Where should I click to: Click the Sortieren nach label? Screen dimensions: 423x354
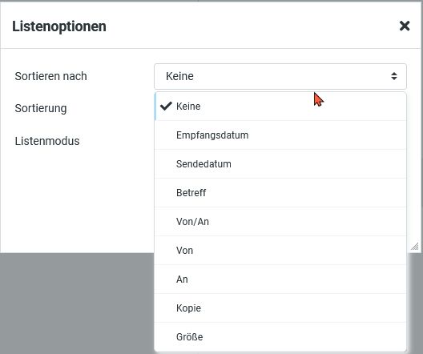(50, 76)
